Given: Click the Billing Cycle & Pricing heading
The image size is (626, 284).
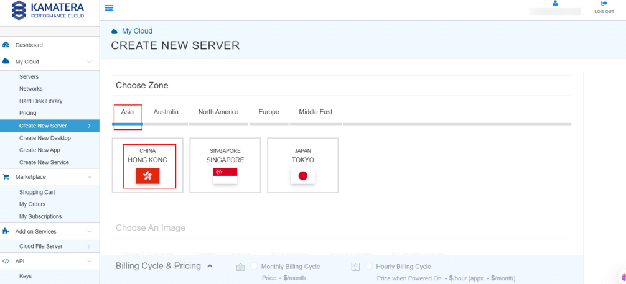Looking at the screenshot, I should pos(158,266).
